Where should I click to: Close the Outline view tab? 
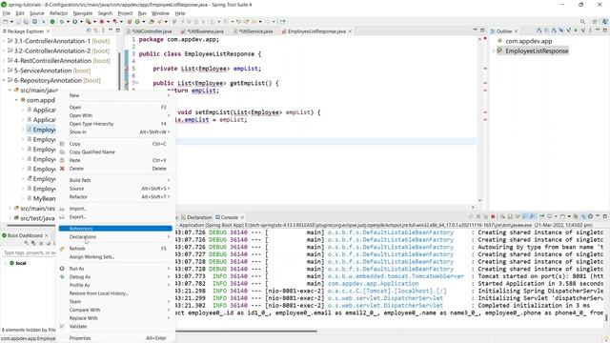517,31
